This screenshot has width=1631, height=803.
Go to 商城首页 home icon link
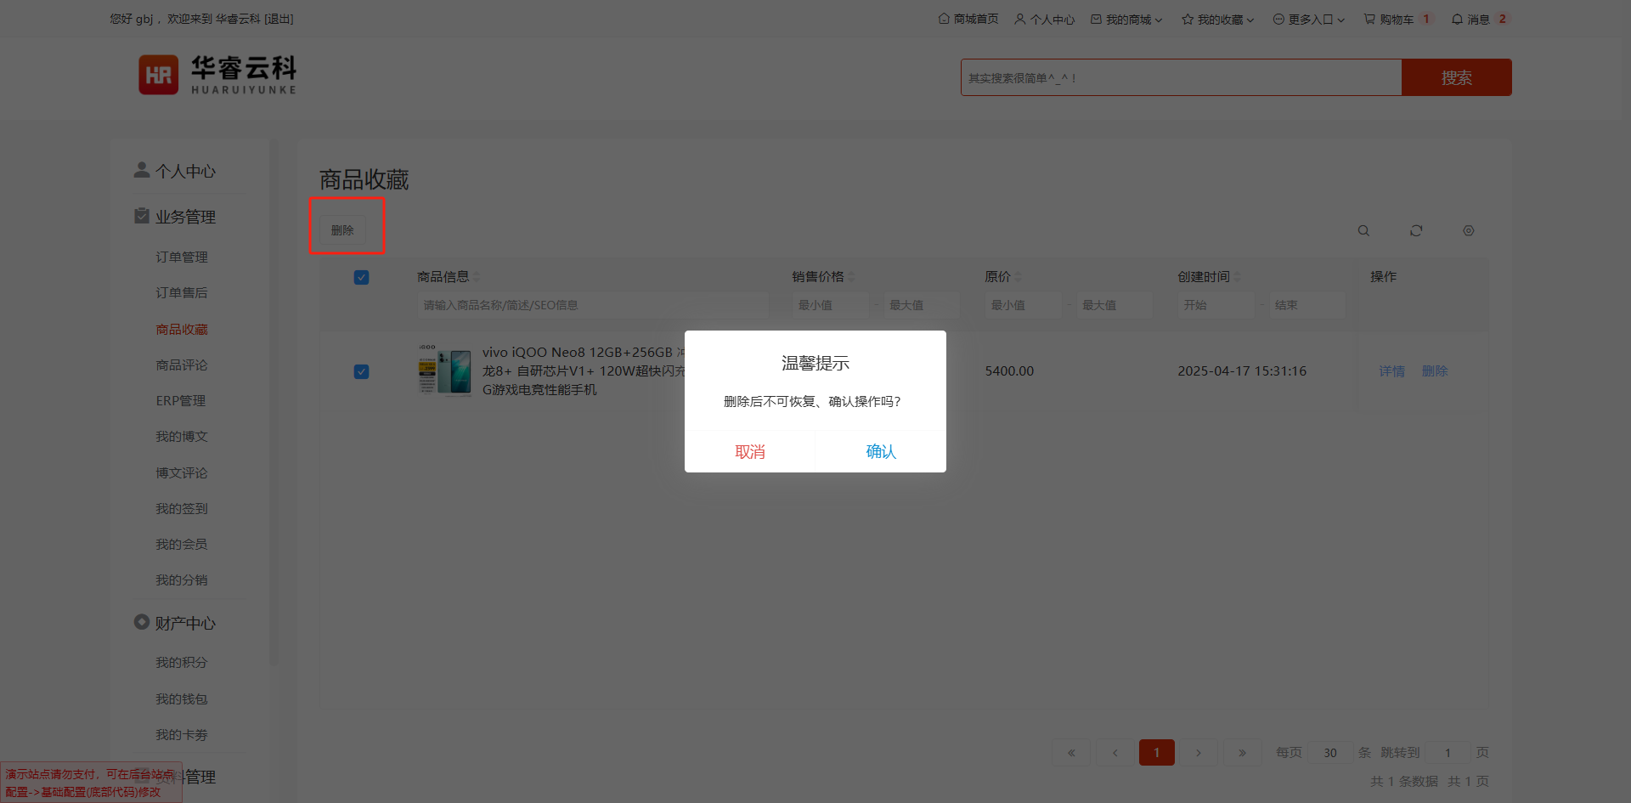pos(968,19)
